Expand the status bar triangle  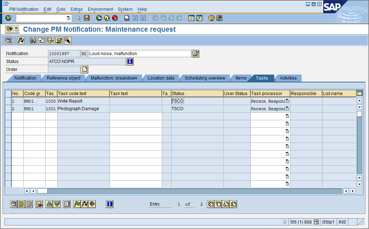[285, 222]
